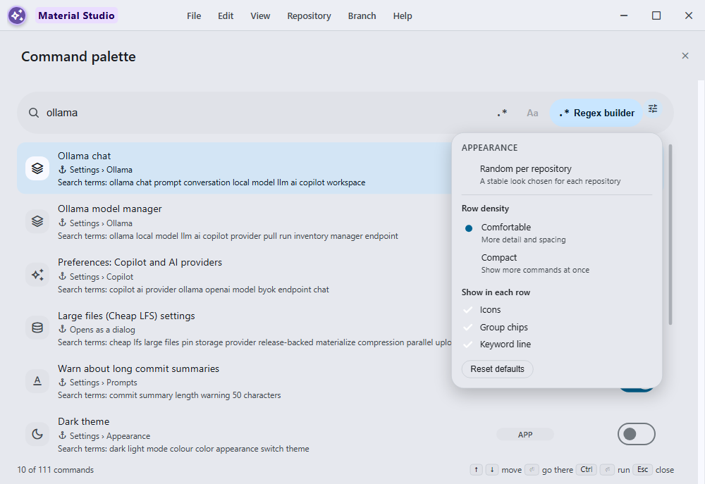Open the Help menu
The height and width of the screenshot is (484, 705).
pyautogui.click(x=403, y=15)
